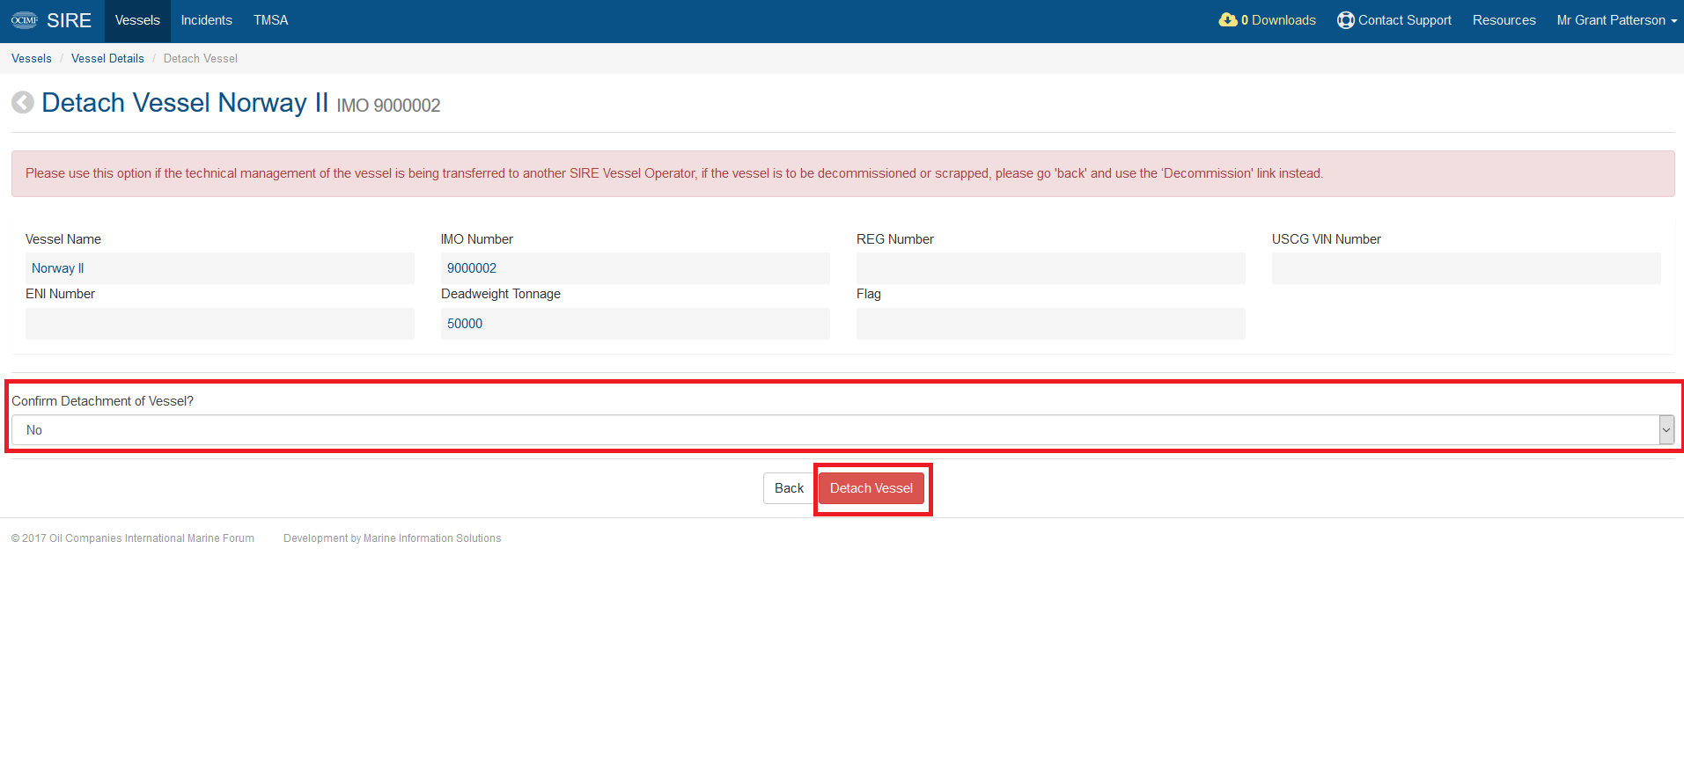1684x761 pixels.
Task: Click the circular back arrow icon
Action: (x=23, y=103)
